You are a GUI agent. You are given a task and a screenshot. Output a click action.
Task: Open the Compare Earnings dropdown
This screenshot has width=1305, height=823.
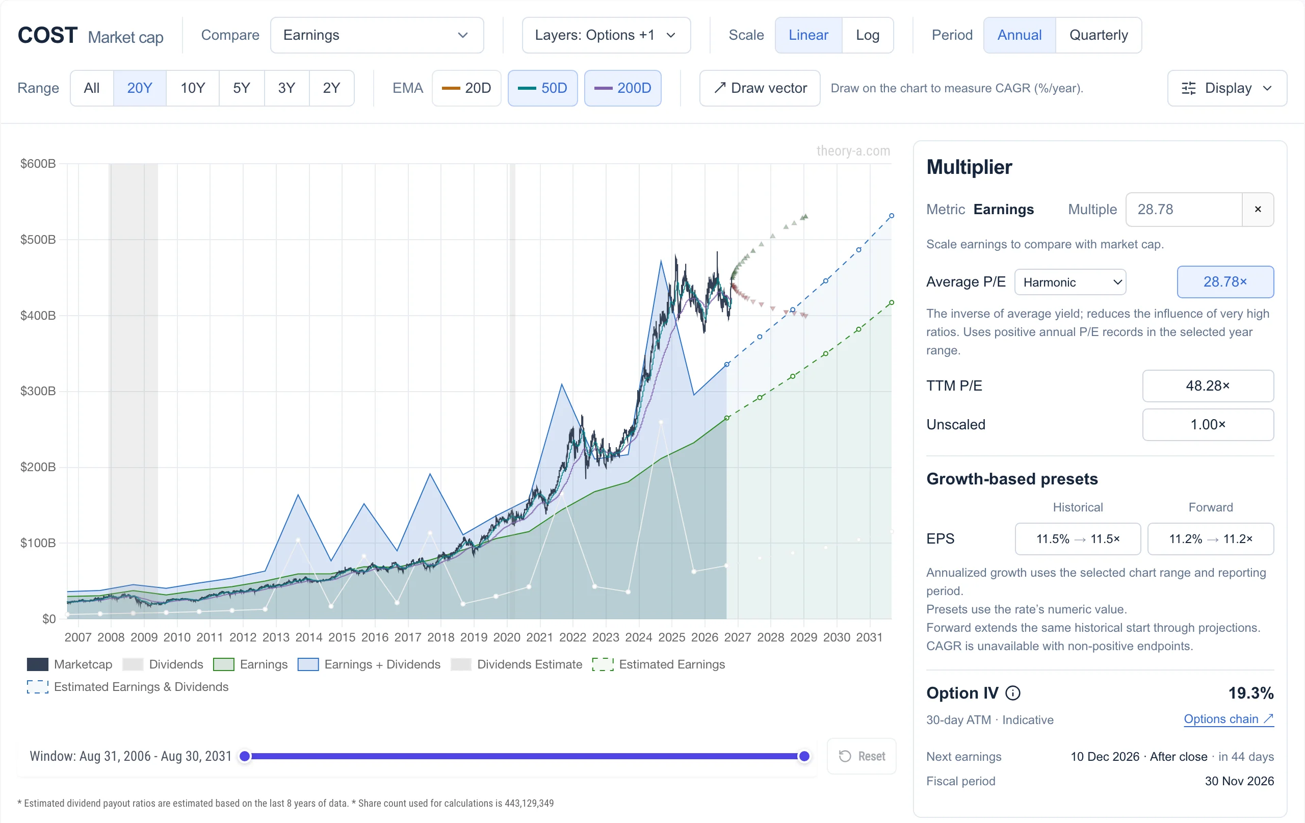coord(377,35)
